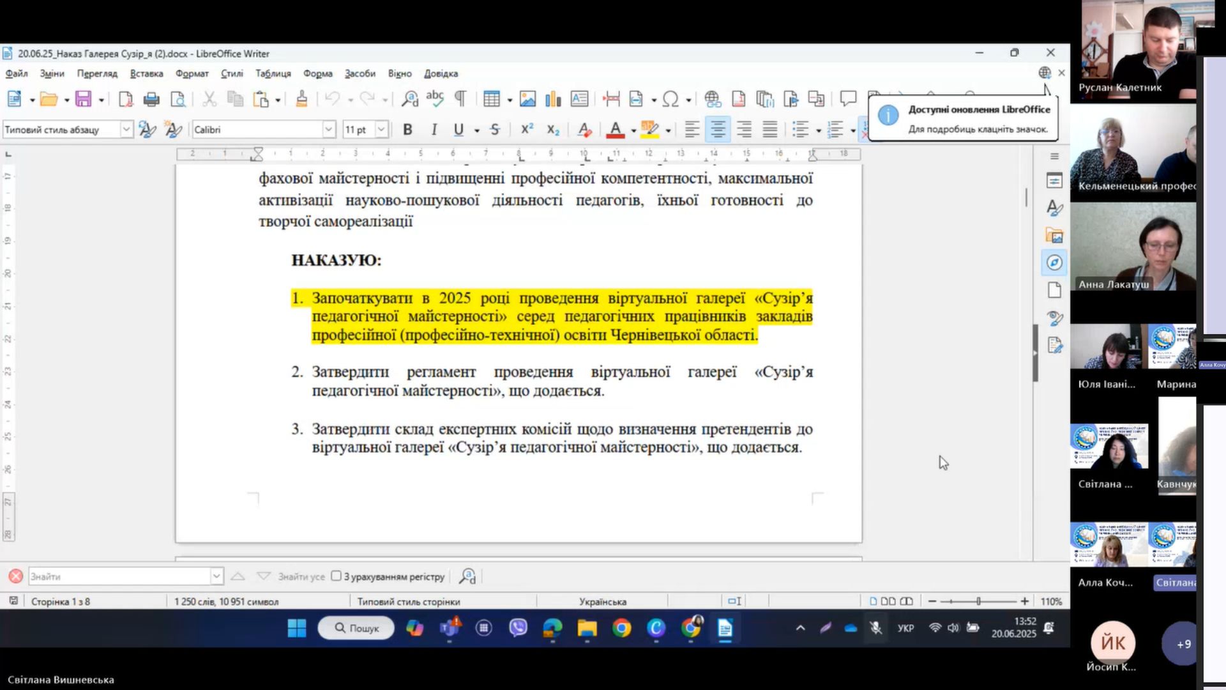Click the Print icon in toolbar
Viewport: 1226px width, 690px height.
[151, 99]
